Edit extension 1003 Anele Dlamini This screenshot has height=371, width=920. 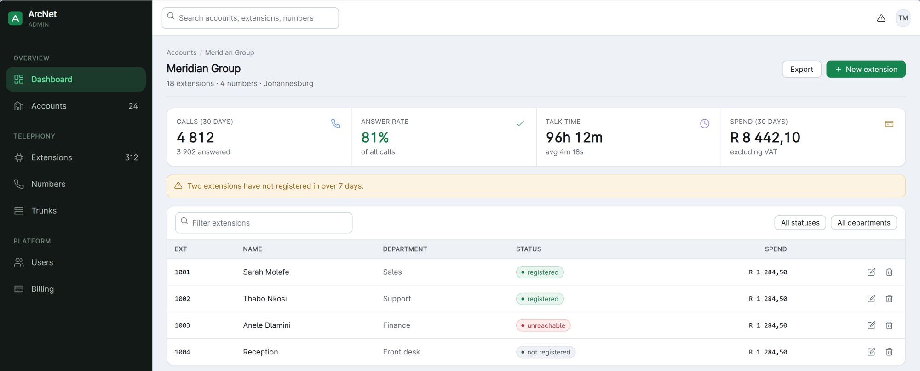click(871, 325)
